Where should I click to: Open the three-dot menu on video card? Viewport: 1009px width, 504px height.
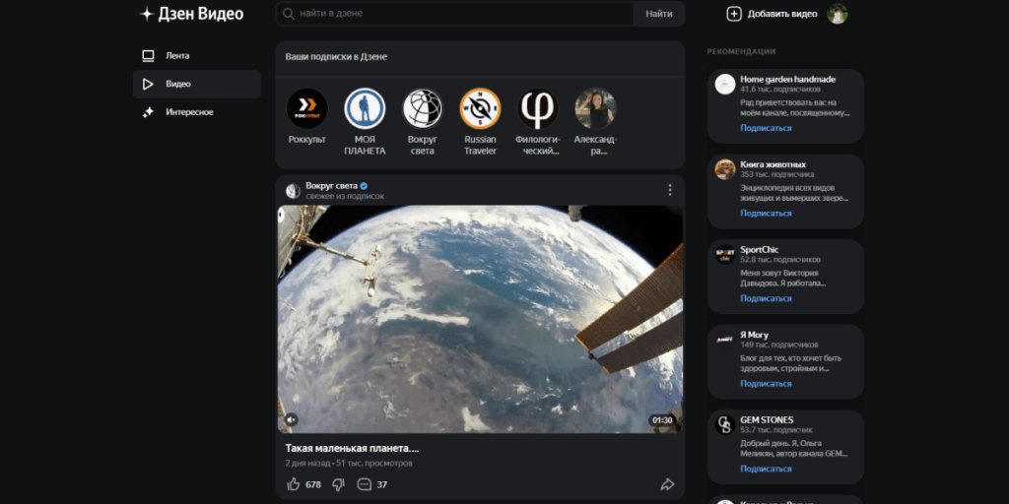(x=670, y=190)
